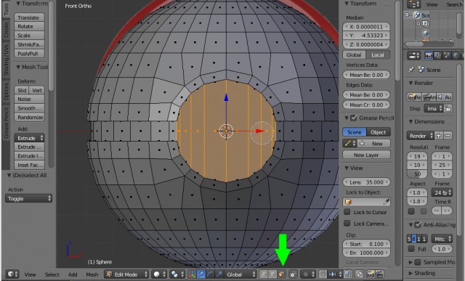Switch to face select mode

coord(281,274)
